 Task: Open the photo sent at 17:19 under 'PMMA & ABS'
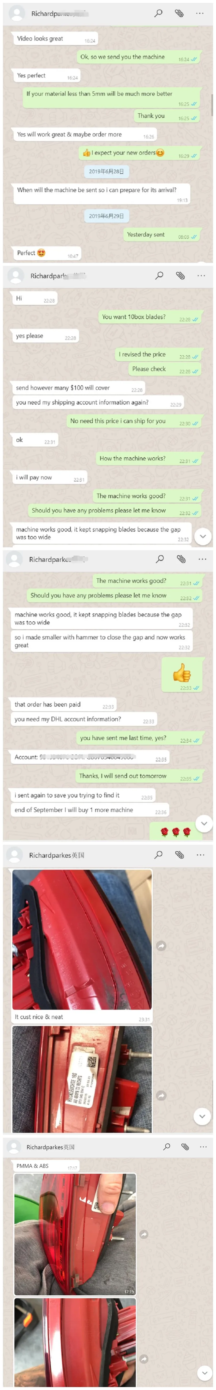(75, 1234)
